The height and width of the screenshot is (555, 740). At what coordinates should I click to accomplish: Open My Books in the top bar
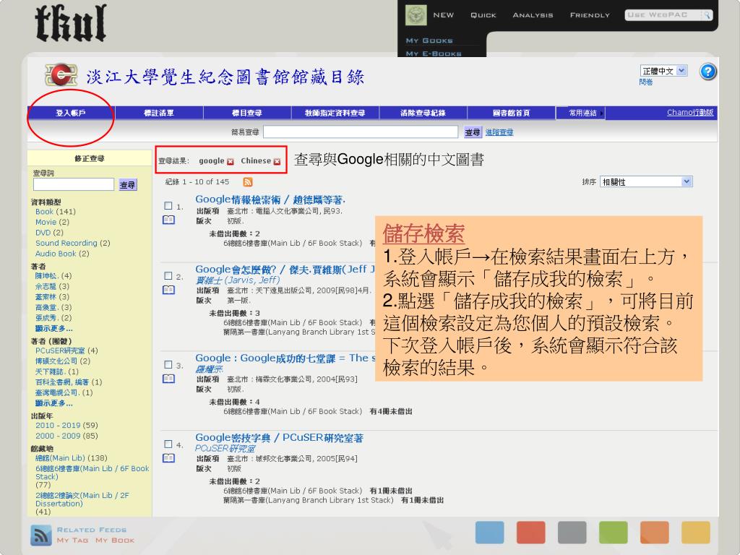[429, 40]
